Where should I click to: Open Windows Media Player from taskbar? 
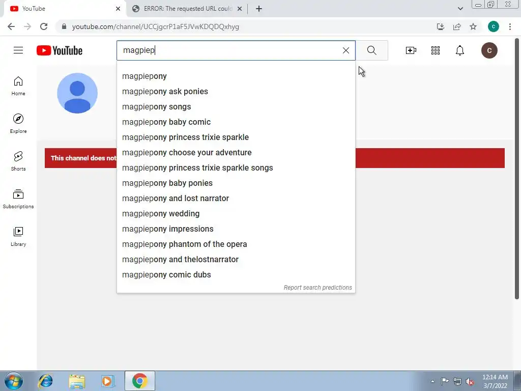coord(108,381)
